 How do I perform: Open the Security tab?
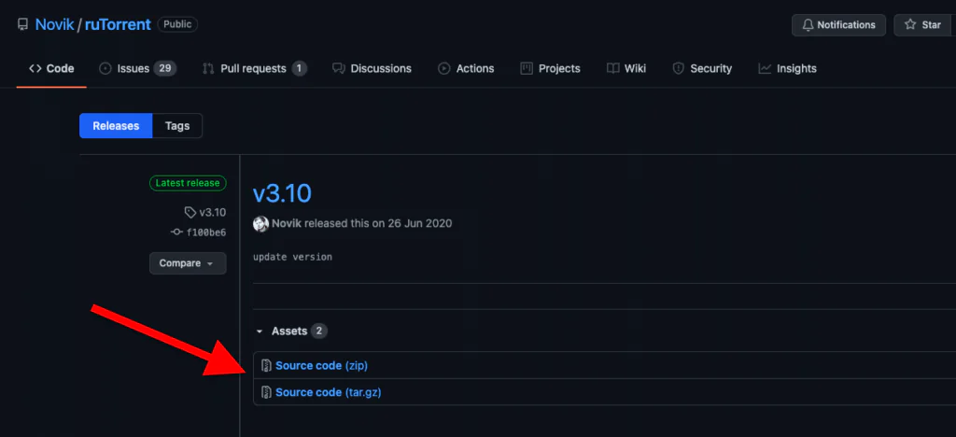point(702,68)
